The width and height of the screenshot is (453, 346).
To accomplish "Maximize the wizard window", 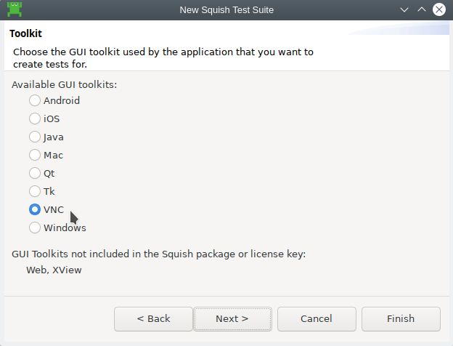I will [x=422, y=10].
